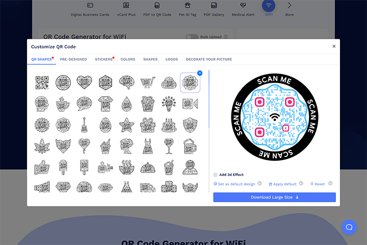Choose the thumbs up QR shape
The height and width of the screenshot is (245, 367).
(42, 167)
